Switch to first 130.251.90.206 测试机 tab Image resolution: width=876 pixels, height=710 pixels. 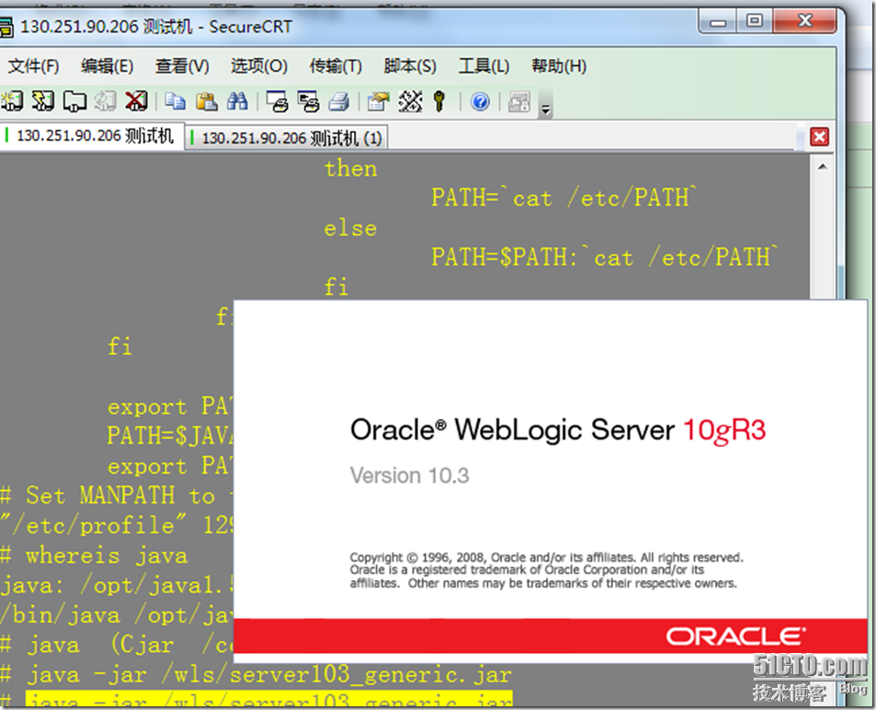point(92,135)
